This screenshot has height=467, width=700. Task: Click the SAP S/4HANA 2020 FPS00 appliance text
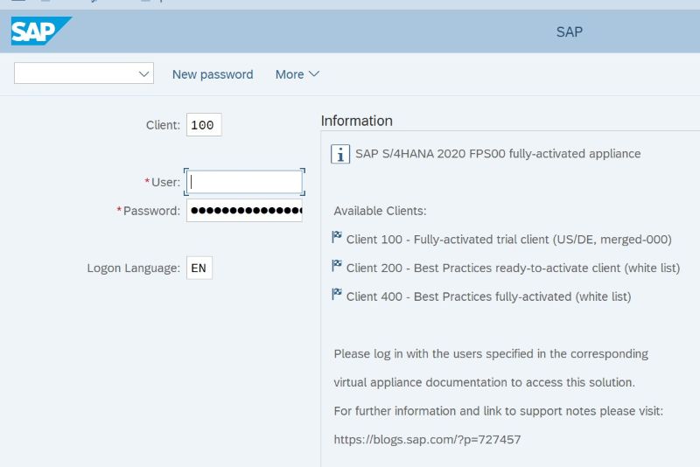(x=498, y=154)
